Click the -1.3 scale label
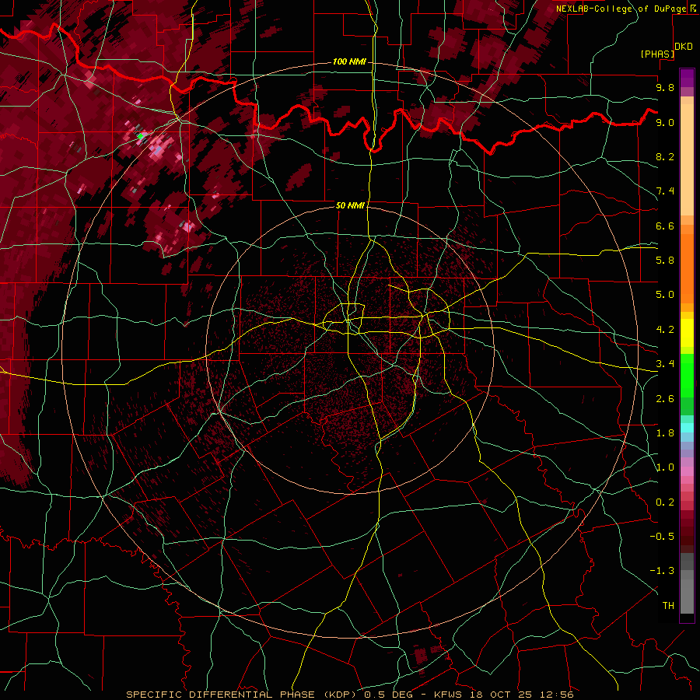The height and width of the screenshot is (700, 700). 662,571
